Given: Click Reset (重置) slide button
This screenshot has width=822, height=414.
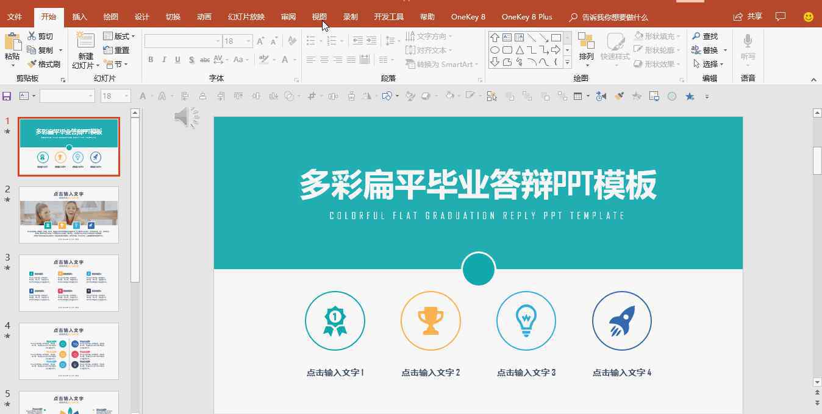Looking at the screenshot, I should (116, 50).
